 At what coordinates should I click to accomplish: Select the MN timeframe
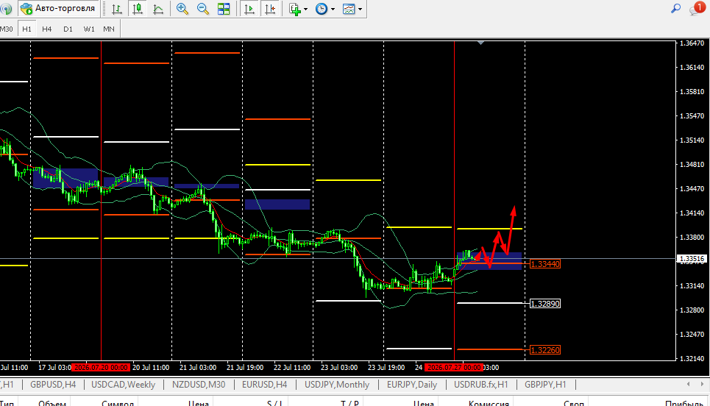tap(109, 29)
